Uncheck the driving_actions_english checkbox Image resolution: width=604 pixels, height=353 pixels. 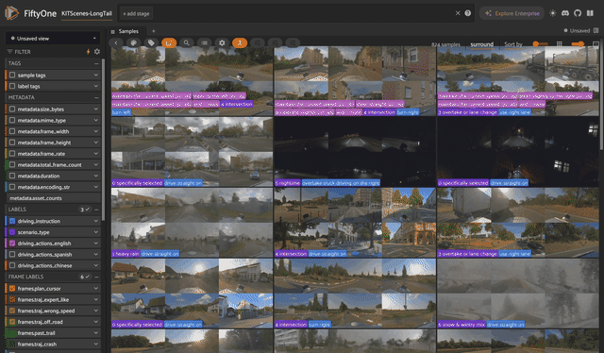(12, 244)
